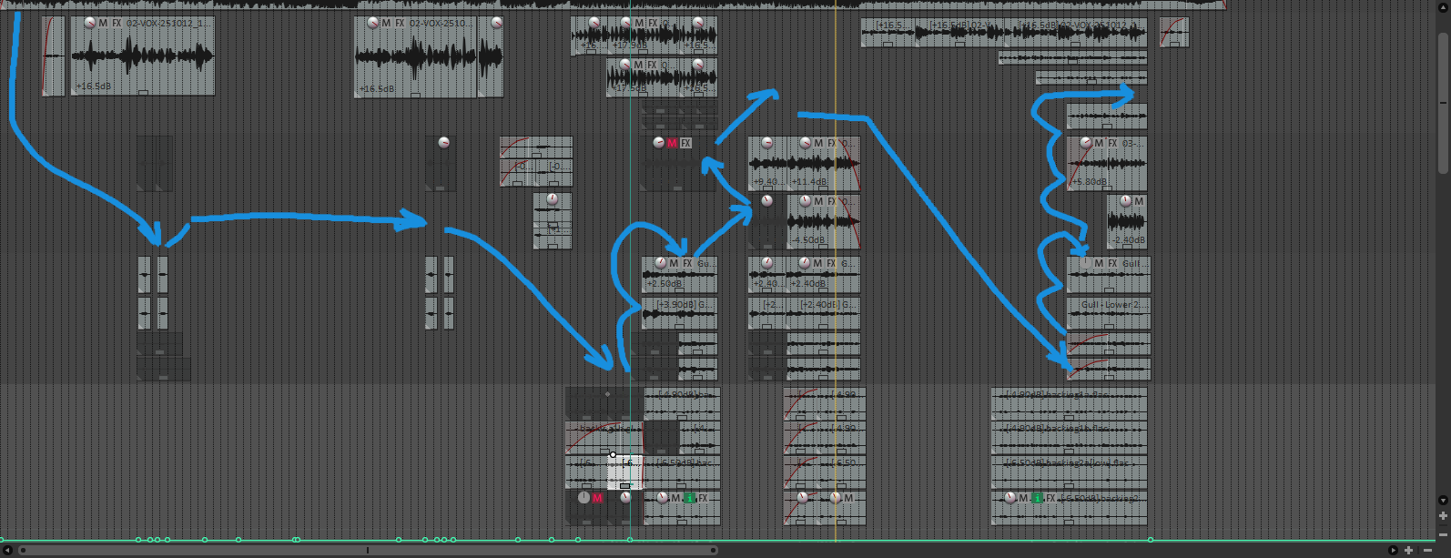Mute the +11.4dB item
Image resolution: width=1451 pixels, height=558 pixels.
coord(818,143)
